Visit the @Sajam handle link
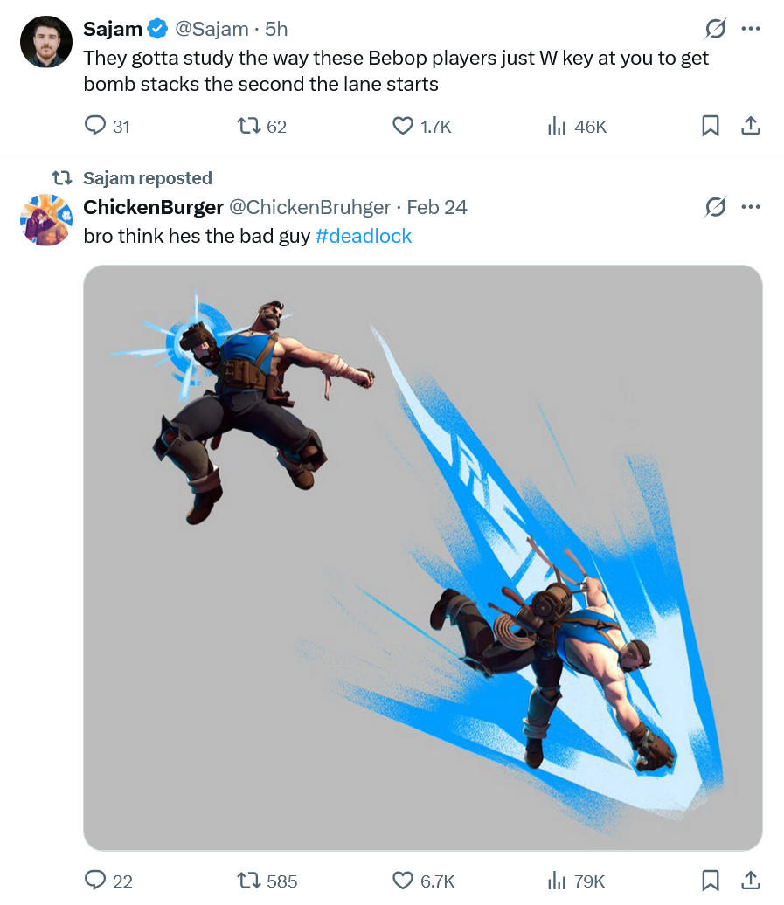The width and height of the screenshot is (784, 905). (212, 29)
